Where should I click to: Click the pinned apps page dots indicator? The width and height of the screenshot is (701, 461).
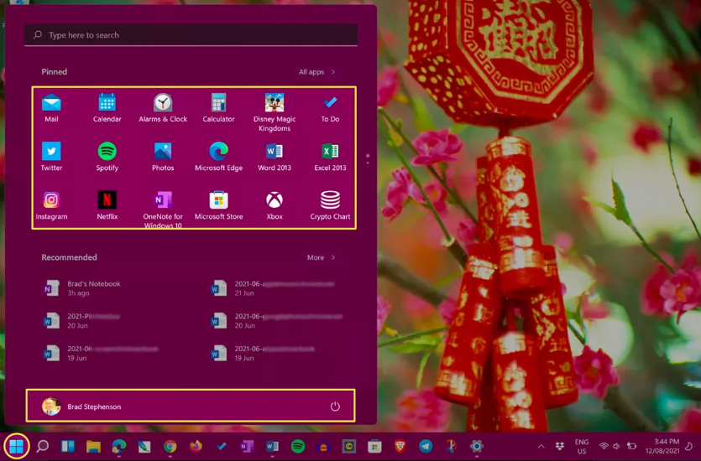point(368,159)
